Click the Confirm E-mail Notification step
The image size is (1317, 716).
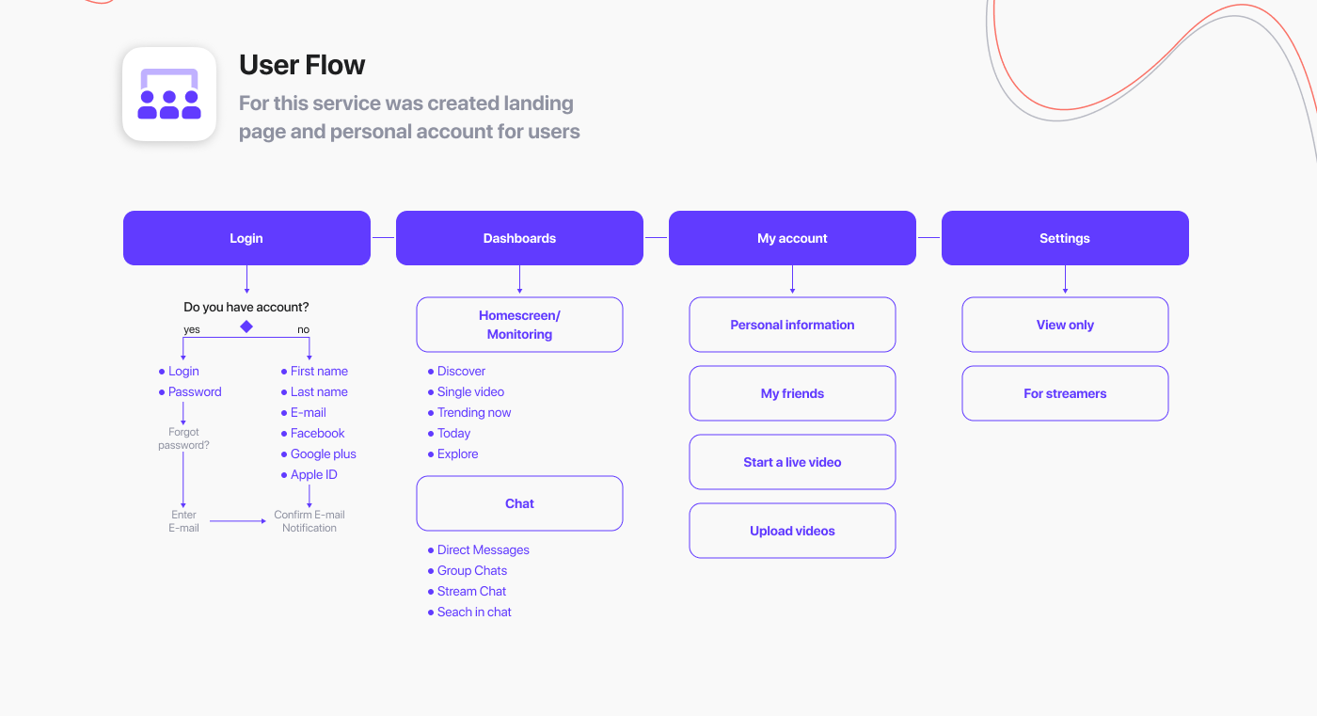click(x=309, y=521)
